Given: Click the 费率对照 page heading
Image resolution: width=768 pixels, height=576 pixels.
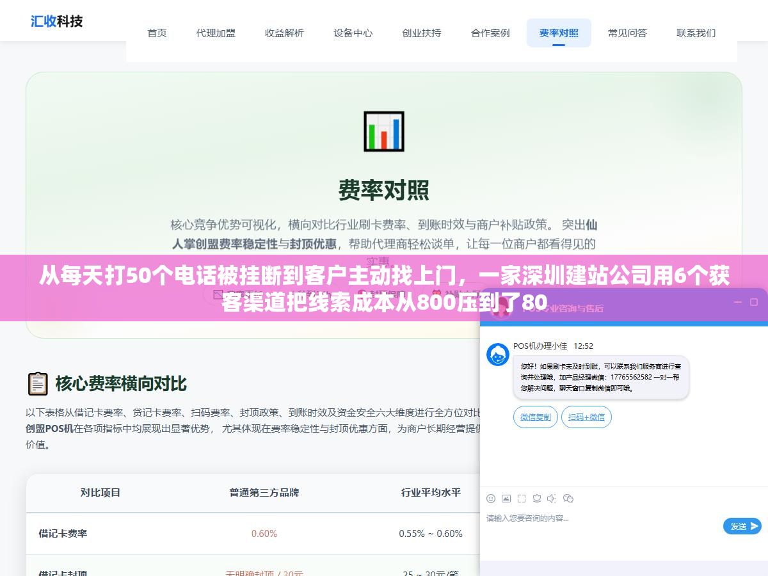Looking at the screenshot, I should [384, 190].
